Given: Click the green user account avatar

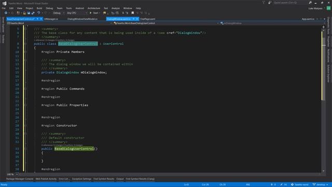Looking at the screenshot, I should (328, 8).
